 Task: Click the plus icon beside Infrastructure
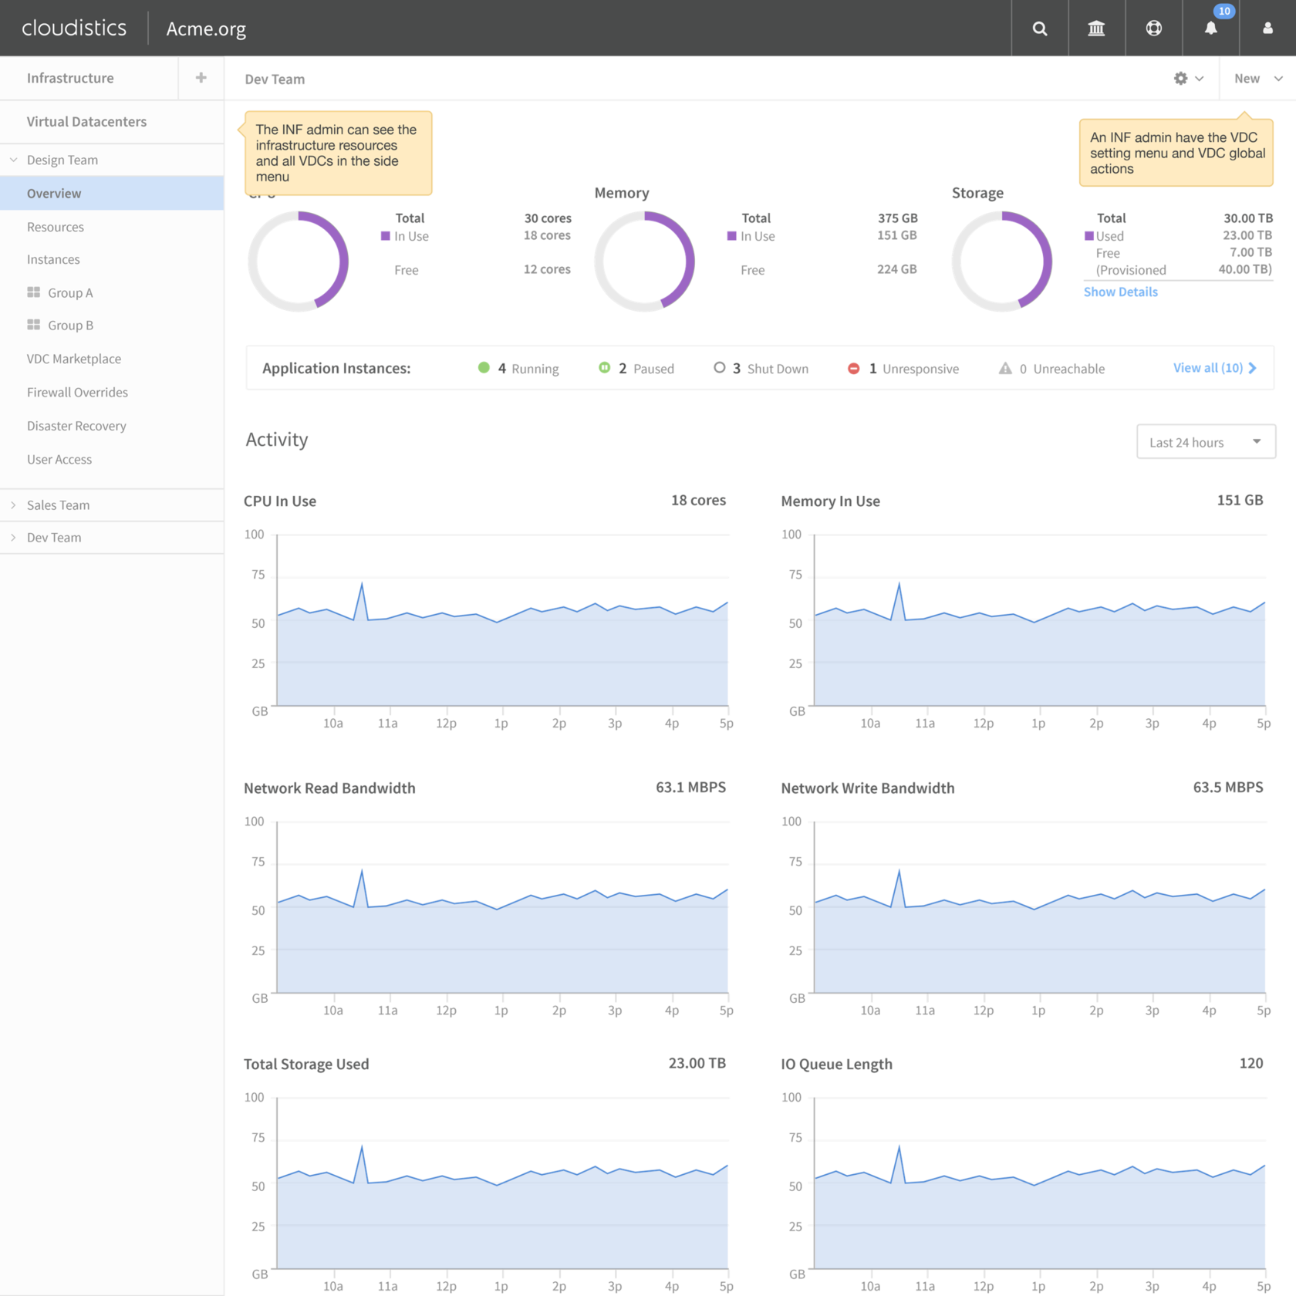201,78
